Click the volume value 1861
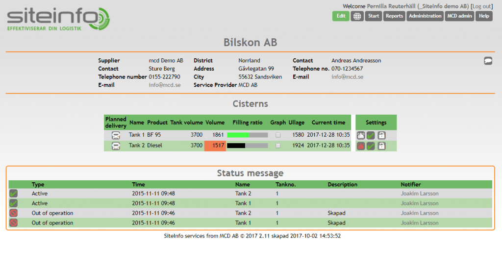 (218, 135)
